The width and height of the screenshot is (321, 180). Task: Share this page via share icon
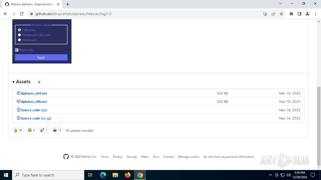coord(273,14)
